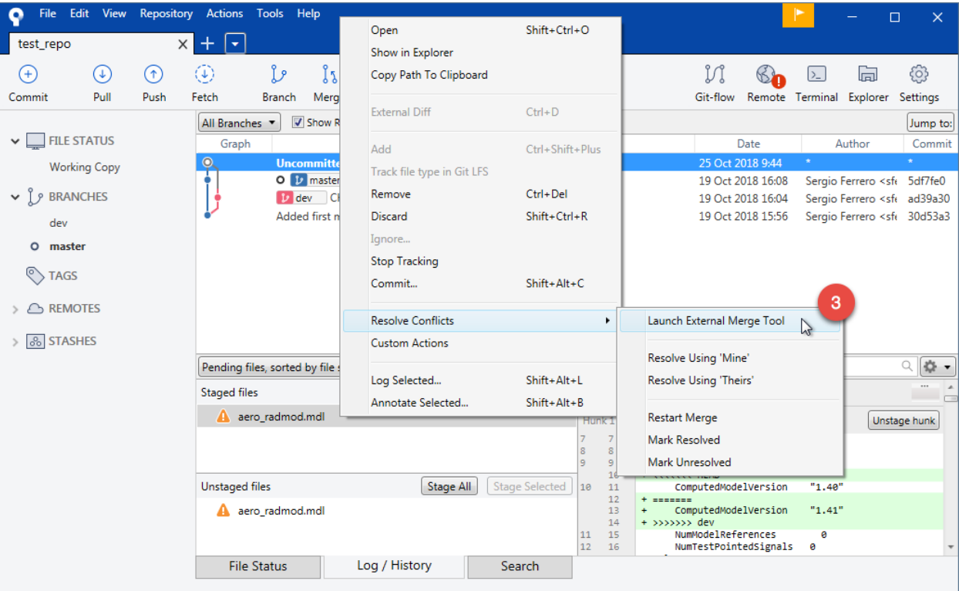Click the Date column header

click(748, 144)
